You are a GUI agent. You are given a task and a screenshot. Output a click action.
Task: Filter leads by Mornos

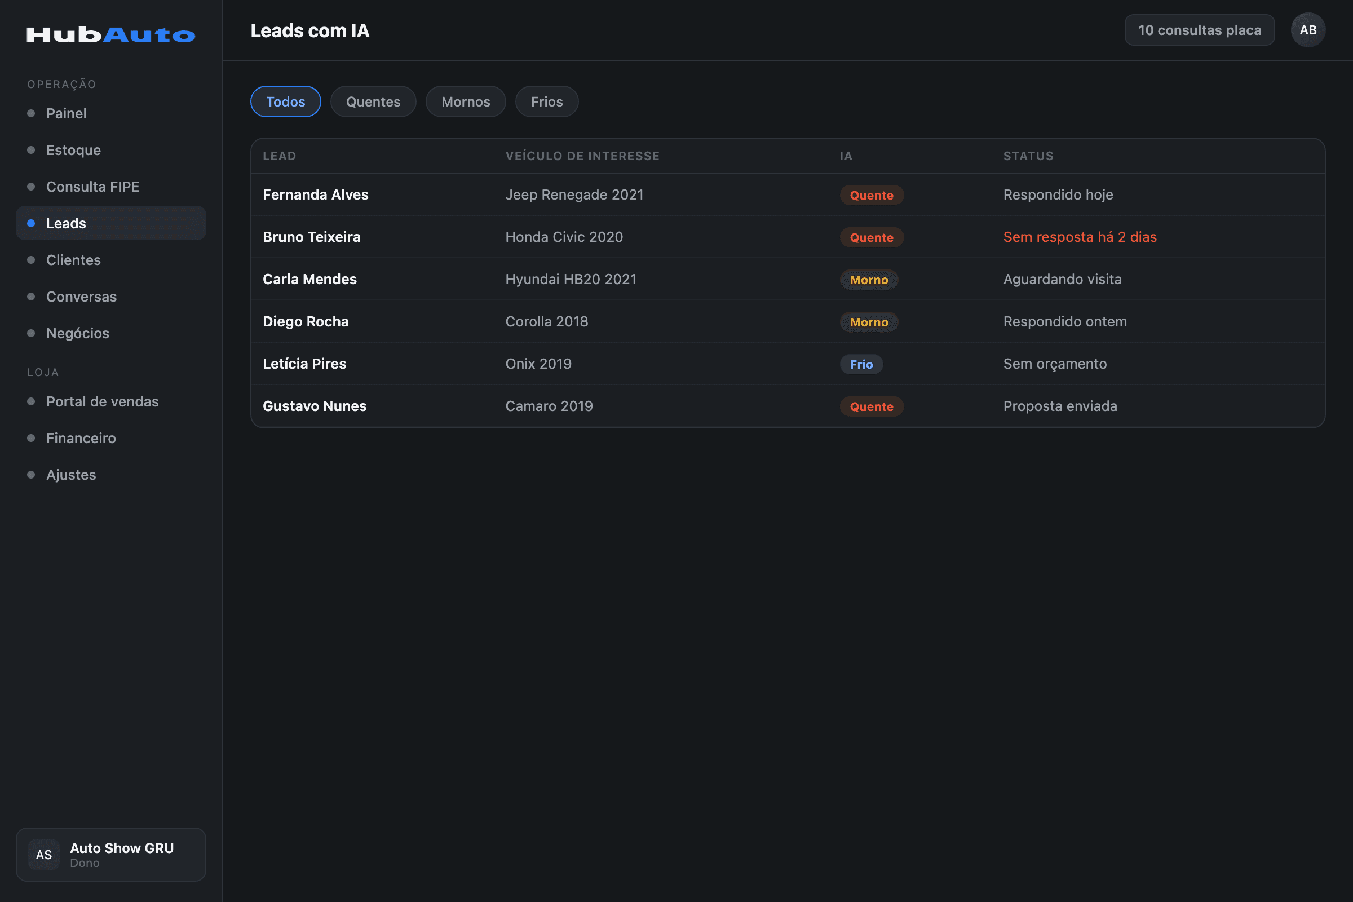pyautogui.click(x=466, y=102)
